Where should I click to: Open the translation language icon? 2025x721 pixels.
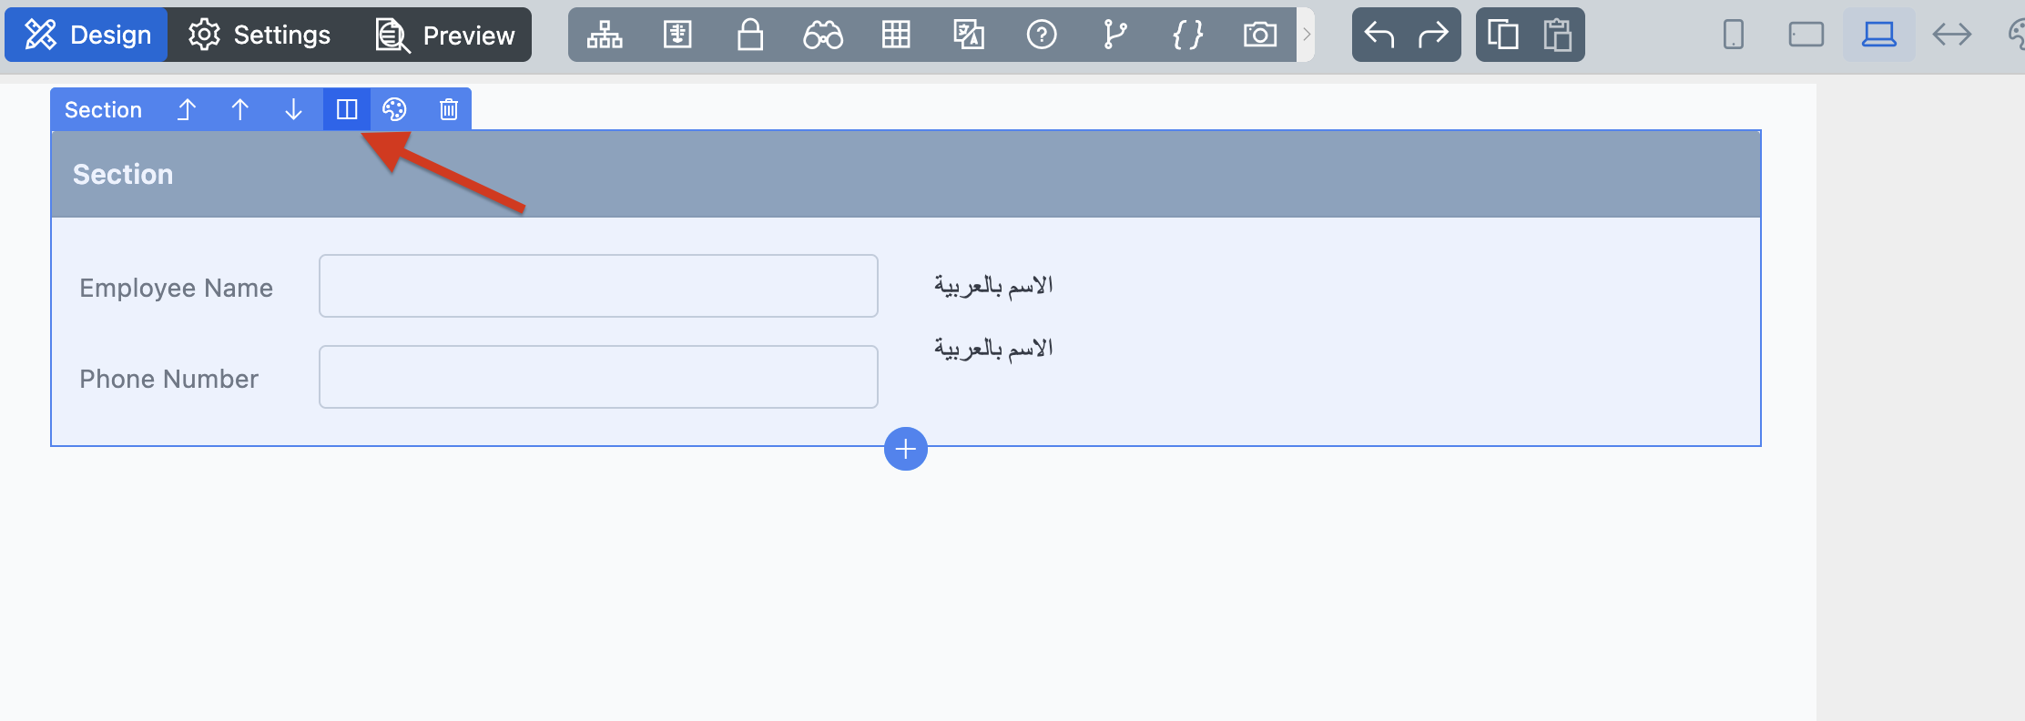coord(969,35)
